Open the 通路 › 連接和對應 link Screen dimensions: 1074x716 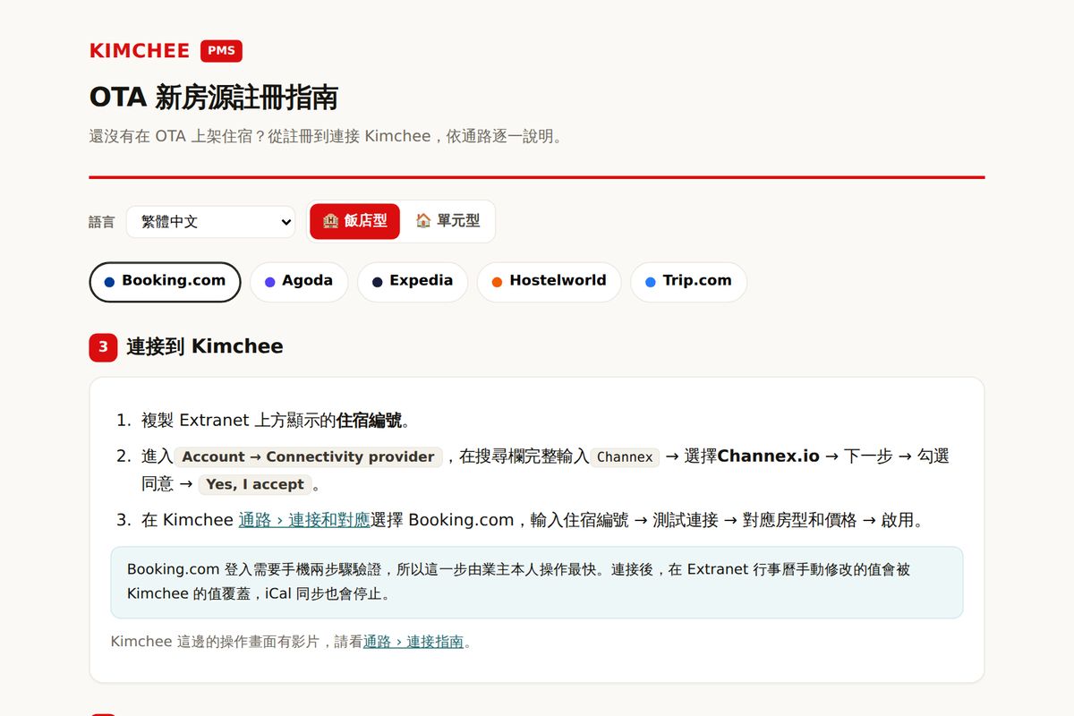(x=304, y=520)
